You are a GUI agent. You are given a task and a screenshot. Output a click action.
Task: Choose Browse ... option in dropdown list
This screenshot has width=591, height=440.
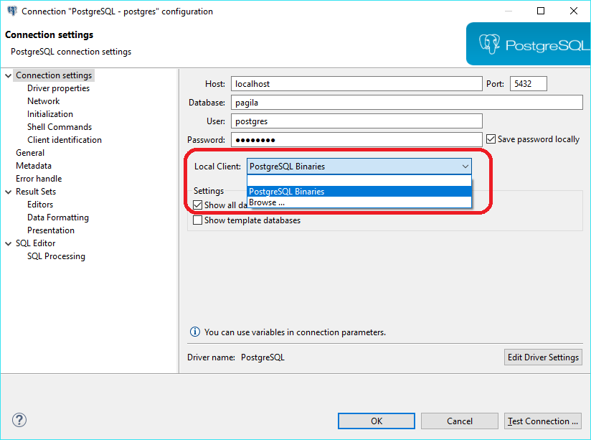pyautogui.click(x=359, y=202)
